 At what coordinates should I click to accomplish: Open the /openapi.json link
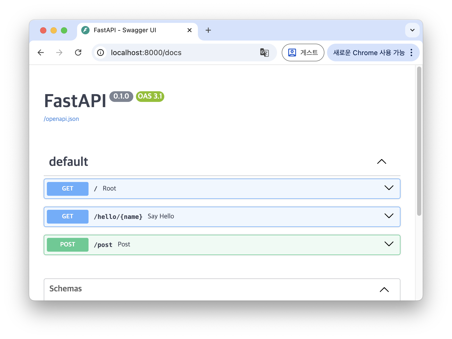(x=61, y=119)
